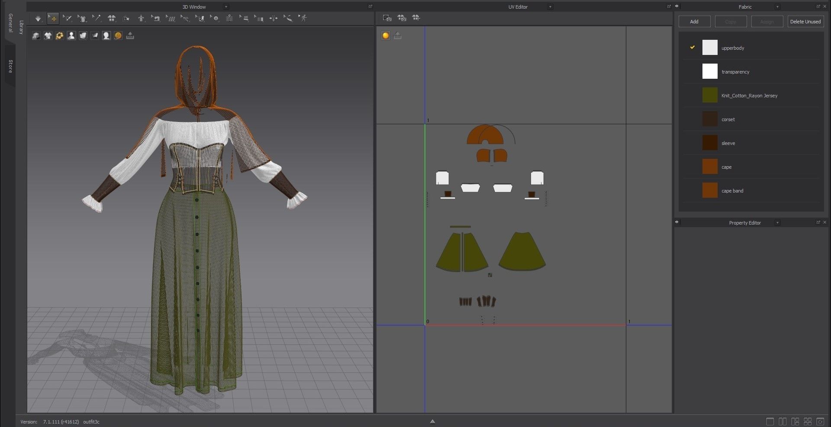
Task: Select the Edit Measurement tool
Action: tap(288, 18)
